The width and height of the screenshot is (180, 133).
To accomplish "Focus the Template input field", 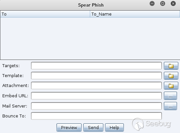I will point(96,76).
